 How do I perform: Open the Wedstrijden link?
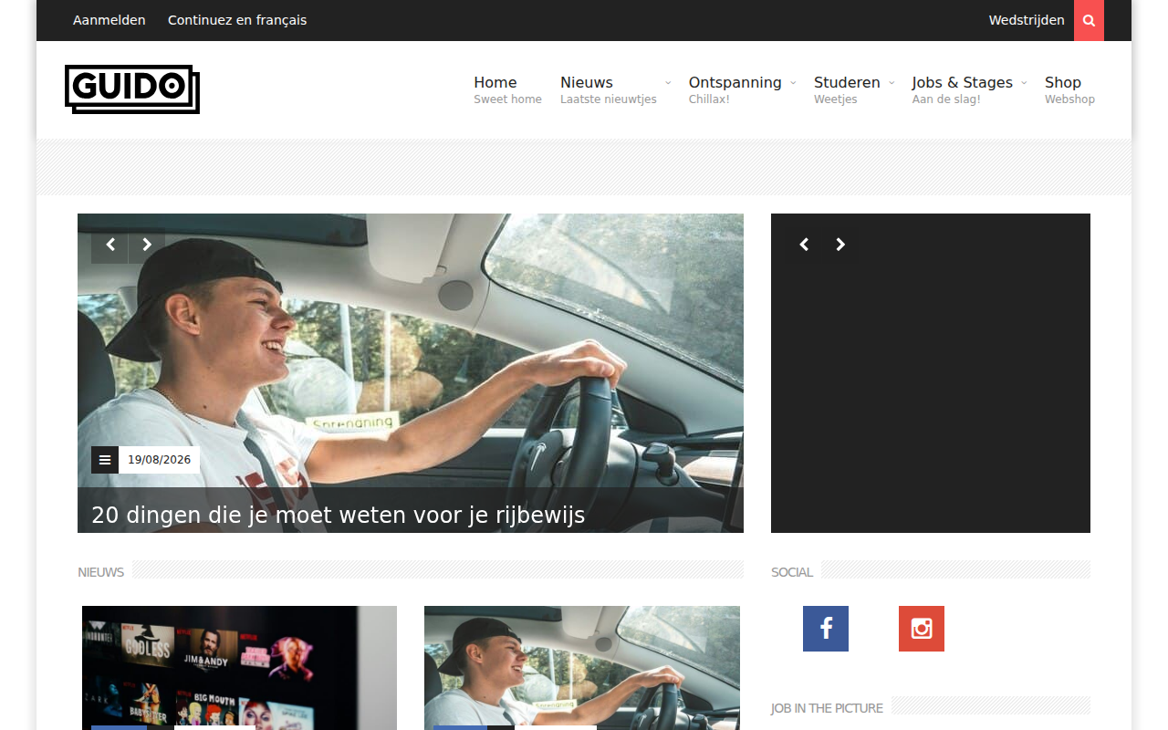[1027, 20]
